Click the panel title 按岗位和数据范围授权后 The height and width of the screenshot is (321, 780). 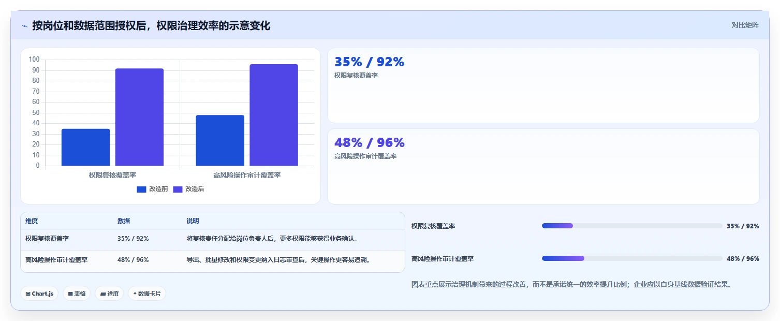click(x=151, y=26)
